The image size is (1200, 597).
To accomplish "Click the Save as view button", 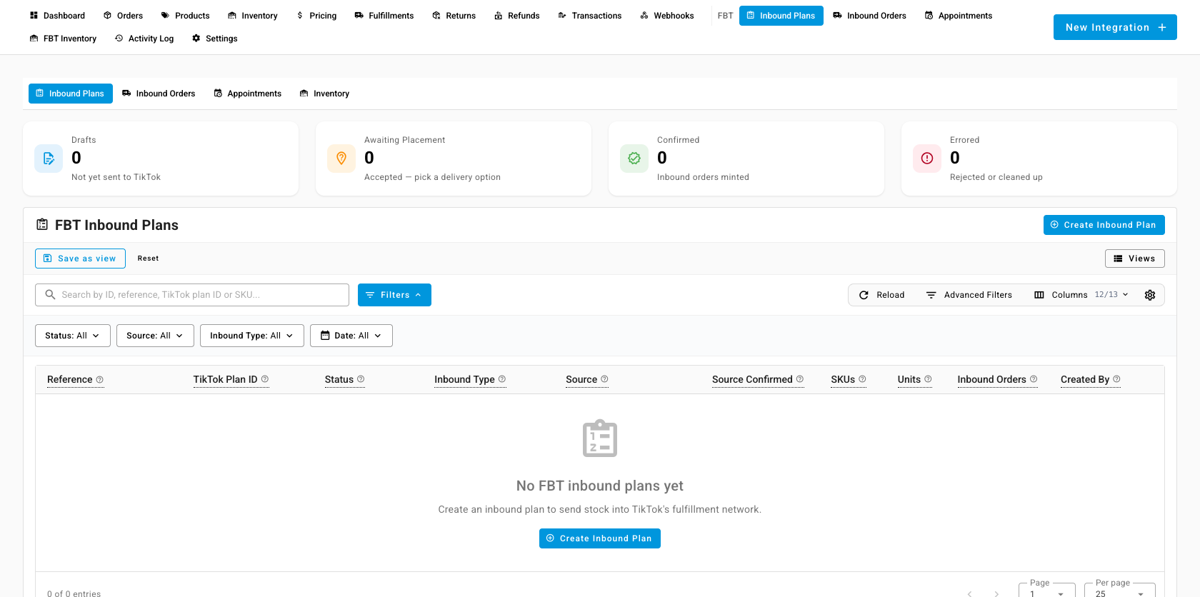I will point(80,259).
